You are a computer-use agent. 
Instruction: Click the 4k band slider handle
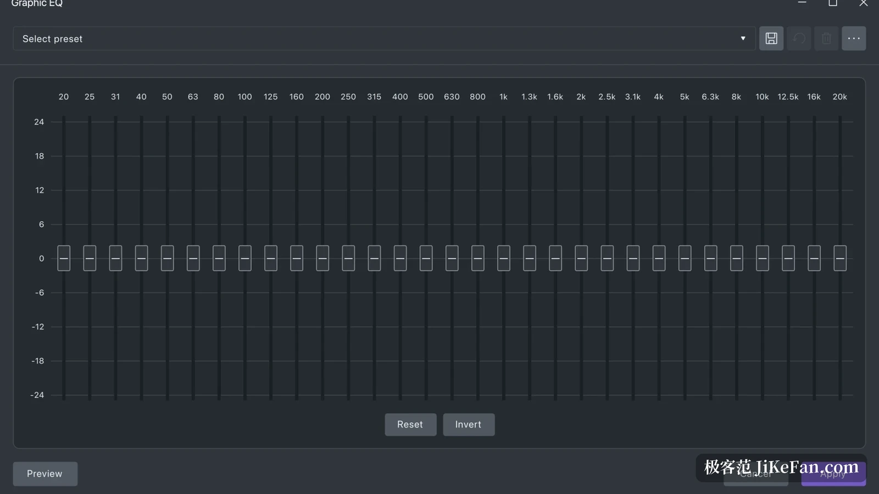click(659, 258)
